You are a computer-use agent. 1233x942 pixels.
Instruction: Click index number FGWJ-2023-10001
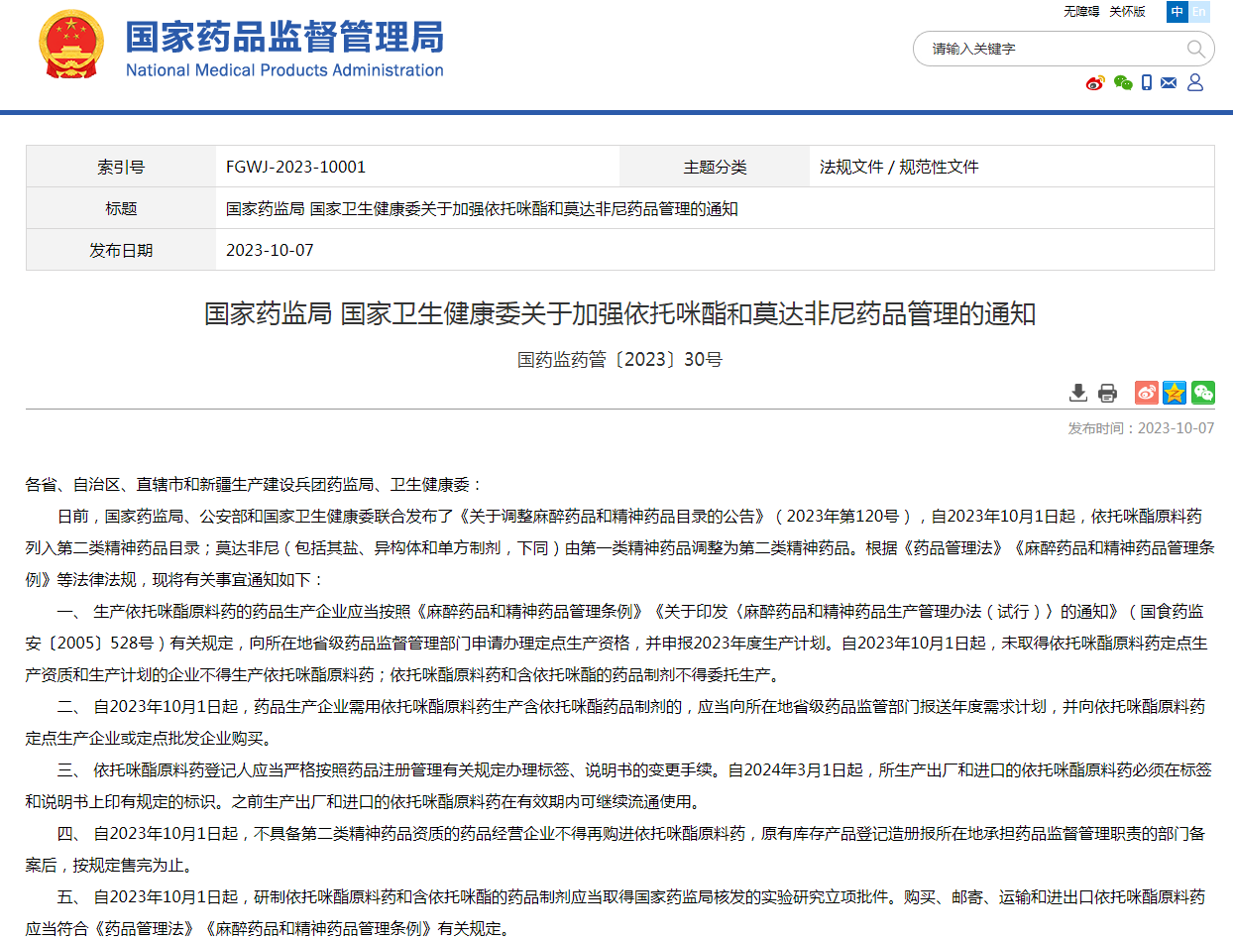tap(295, 167)
